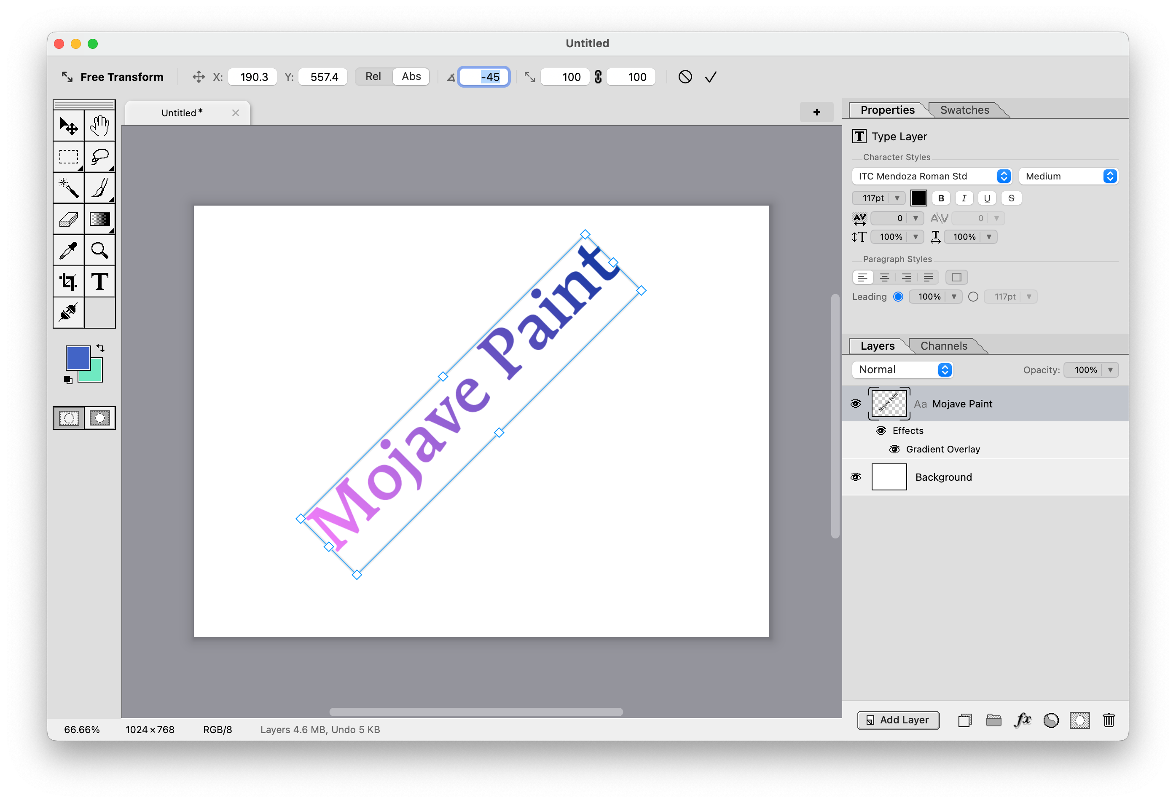This screenshot has height=803, width=1176.
Task: Toggle Underline text style
Action: [987, 198]
